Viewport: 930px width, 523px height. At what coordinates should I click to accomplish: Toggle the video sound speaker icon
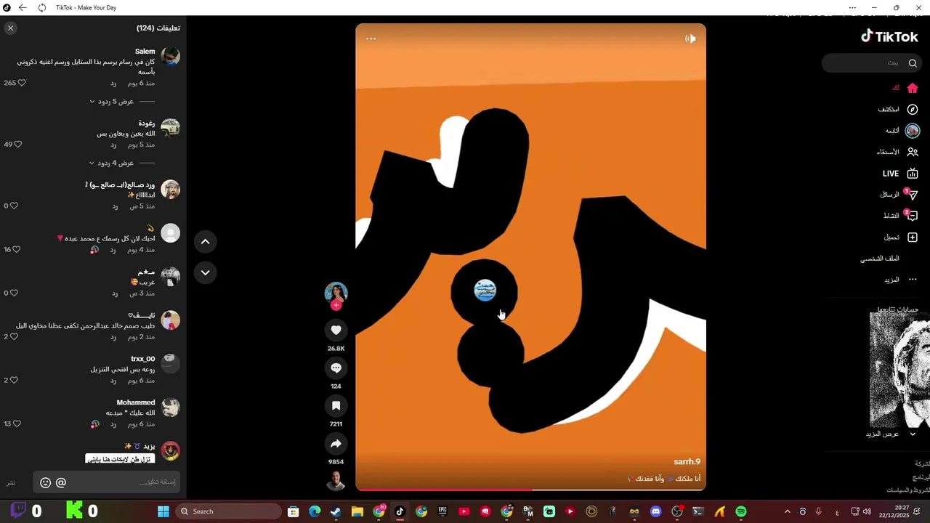(690, 38)
